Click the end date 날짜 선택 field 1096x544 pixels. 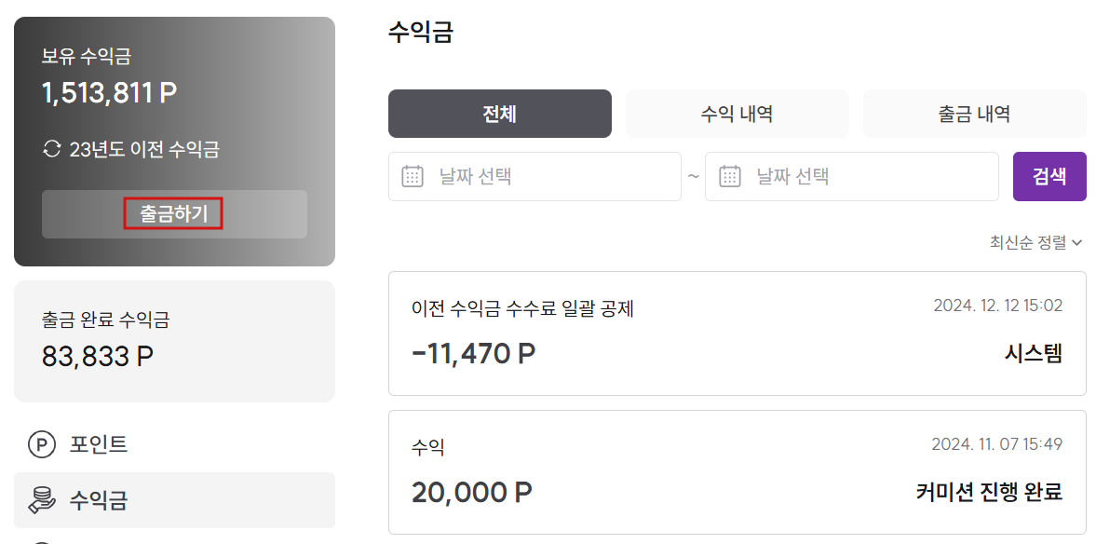(851, 176)
